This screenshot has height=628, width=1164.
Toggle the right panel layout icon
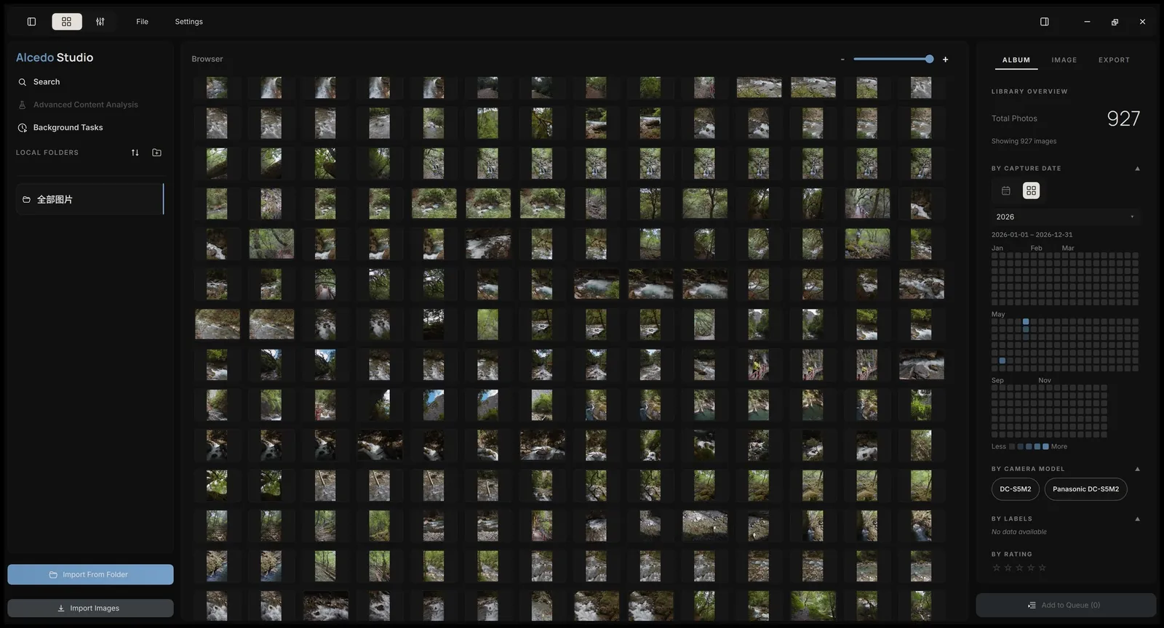tap(1045, 22)
